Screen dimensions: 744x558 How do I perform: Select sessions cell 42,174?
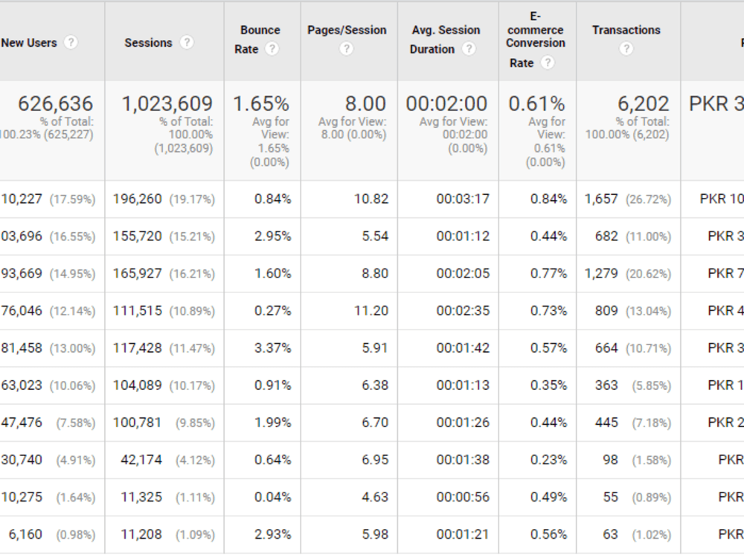click(x=141, y=460)
